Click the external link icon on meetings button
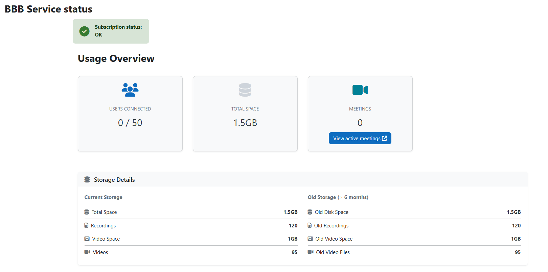548x272 pixels. click(x=384, y=138)
